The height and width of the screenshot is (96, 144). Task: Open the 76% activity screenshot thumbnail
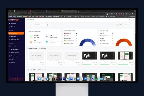pos(107,55)
